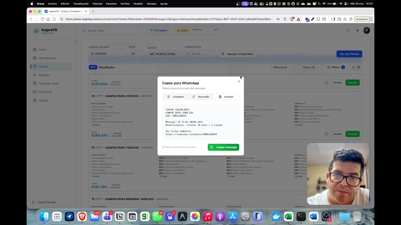The height and width of the screenshot is (225, 401).
Task: Open the browser extensions puzzle icon
Action: (x=318, y=19)
